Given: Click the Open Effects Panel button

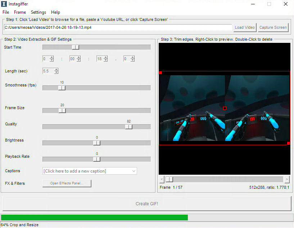Looking at the screenshot, I should [67, 183].
